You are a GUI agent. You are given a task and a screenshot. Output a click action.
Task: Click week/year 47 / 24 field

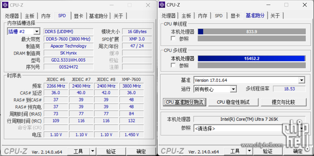pos(137,46)
